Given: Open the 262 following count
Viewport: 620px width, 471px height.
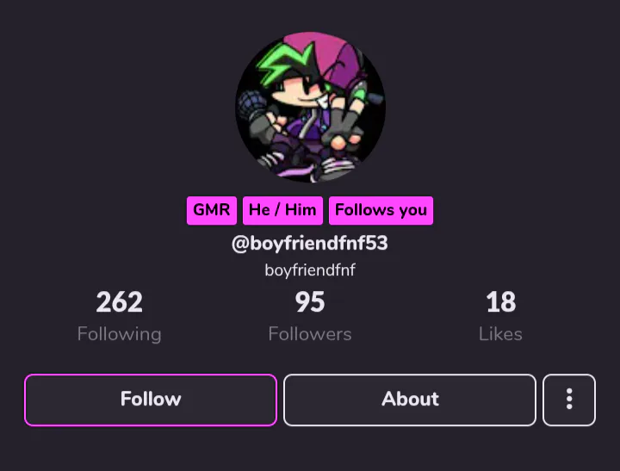Looking at the screenshot, I should click(x=120, y=302).
